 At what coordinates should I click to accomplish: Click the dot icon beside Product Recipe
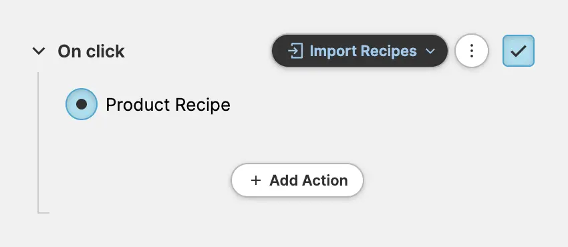[82, 104]
